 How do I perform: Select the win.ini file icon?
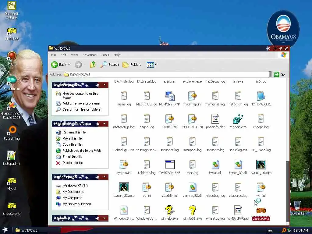pos(261,188)
